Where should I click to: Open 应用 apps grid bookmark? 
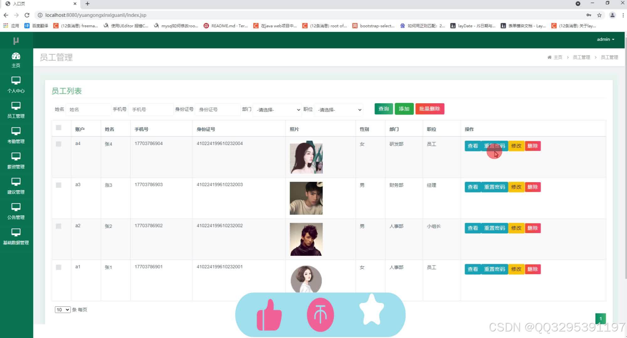click(x=11, y=26)
